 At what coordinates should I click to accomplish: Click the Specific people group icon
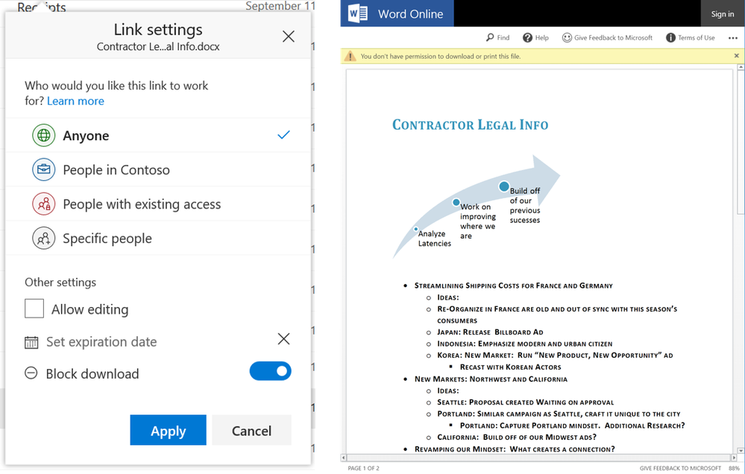click(44, 238)
